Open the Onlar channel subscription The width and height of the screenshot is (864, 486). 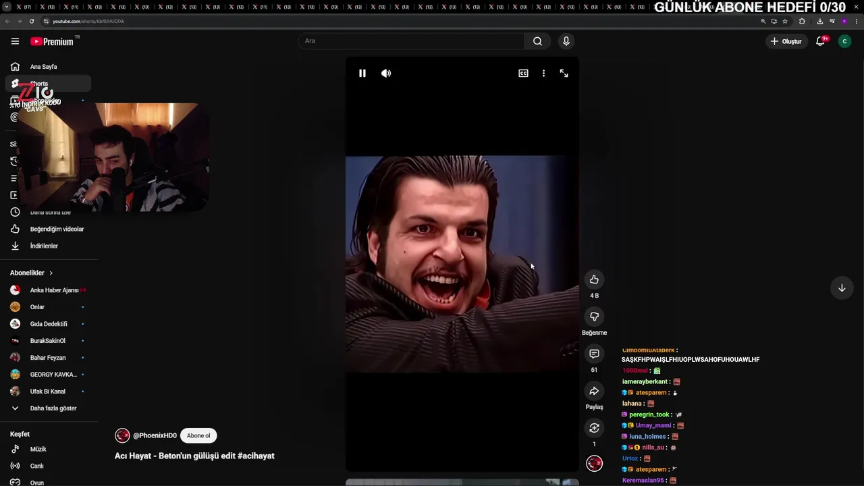click(48, 307)
